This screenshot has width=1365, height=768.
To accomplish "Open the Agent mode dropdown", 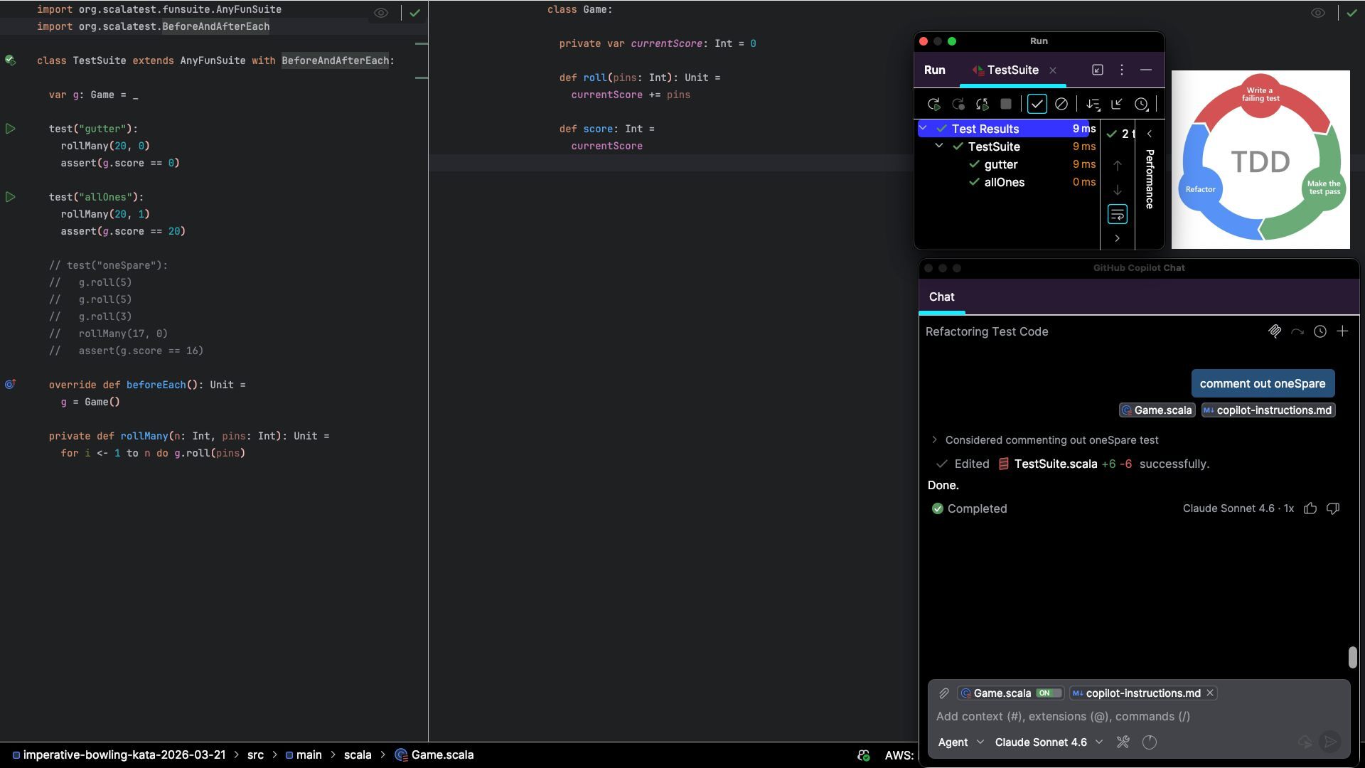I will tap(960, 742).
